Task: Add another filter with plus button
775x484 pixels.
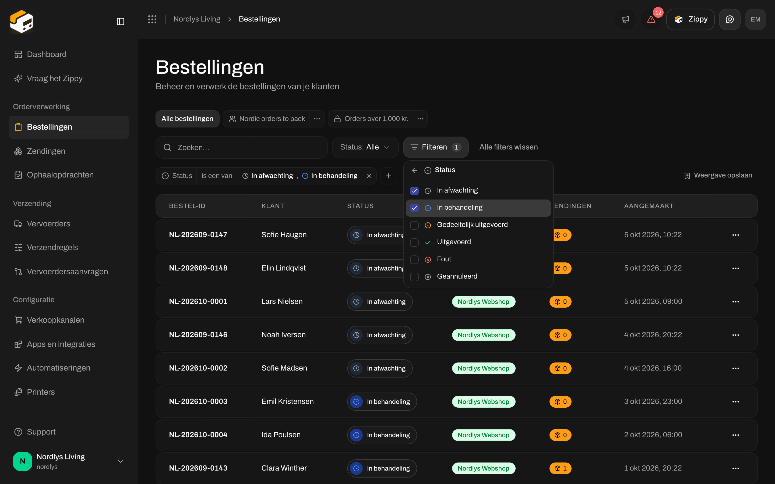Action: 389,176
